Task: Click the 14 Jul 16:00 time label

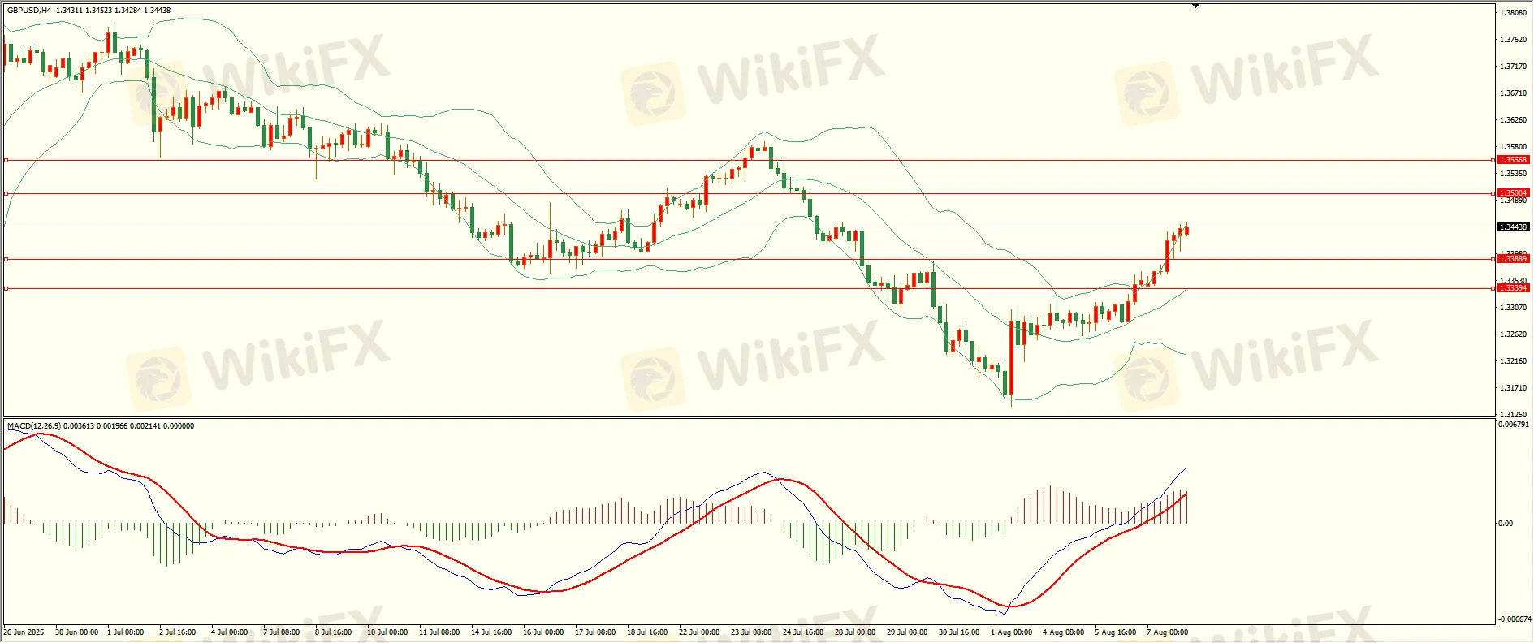Action: tap(491, 632)
